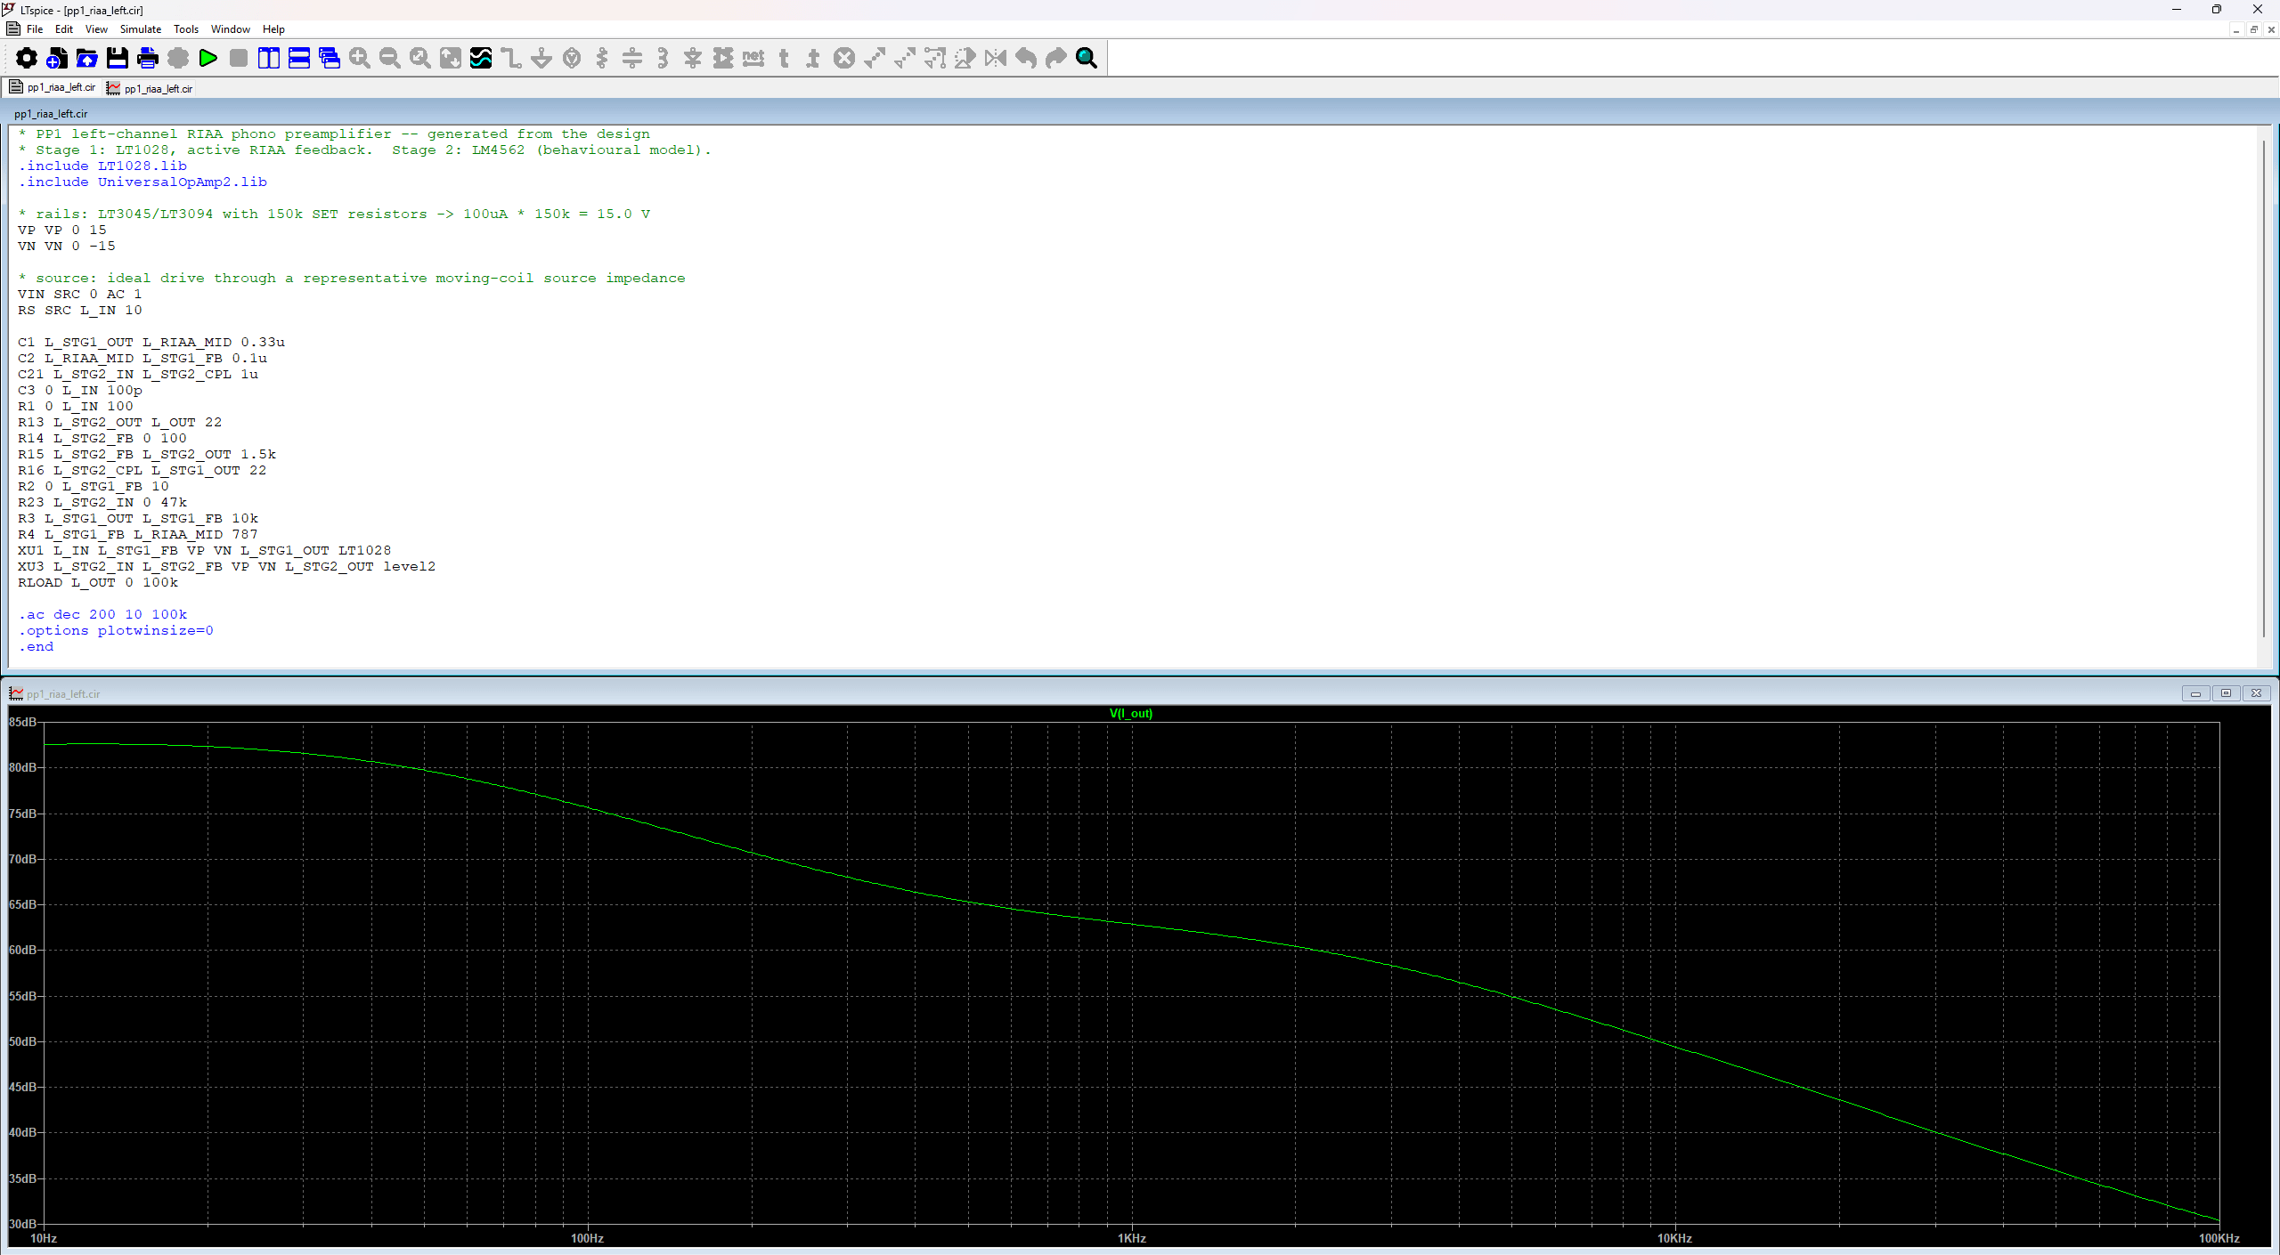Click the 'RLOAD L_OUT 0 100k' line
Image resolution: width=2280 pixels, height=1255 pixels.
[98, 582]
